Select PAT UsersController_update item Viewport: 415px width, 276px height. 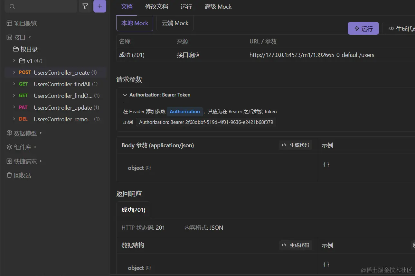coord(55,107)
